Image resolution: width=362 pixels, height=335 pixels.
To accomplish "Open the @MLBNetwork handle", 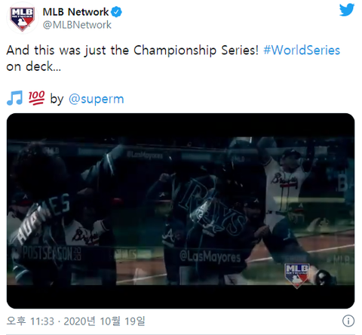I will [x=77, y=25].
